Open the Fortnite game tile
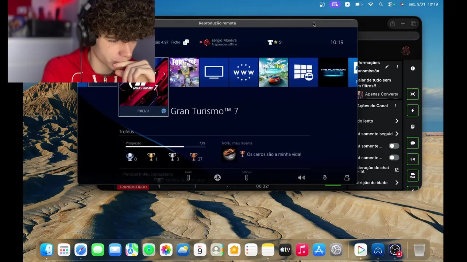 click(184, 72)
